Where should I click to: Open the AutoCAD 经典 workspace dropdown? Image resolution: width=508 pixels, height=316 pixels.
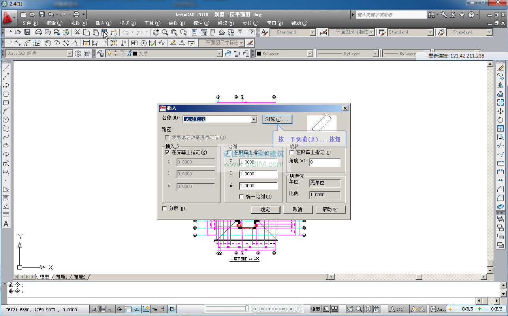click(x=70, y=54)
